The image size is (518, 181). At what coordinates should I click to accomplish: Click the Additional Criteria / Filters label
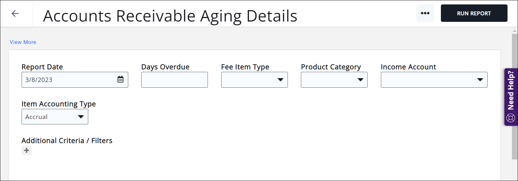point(67,140)
